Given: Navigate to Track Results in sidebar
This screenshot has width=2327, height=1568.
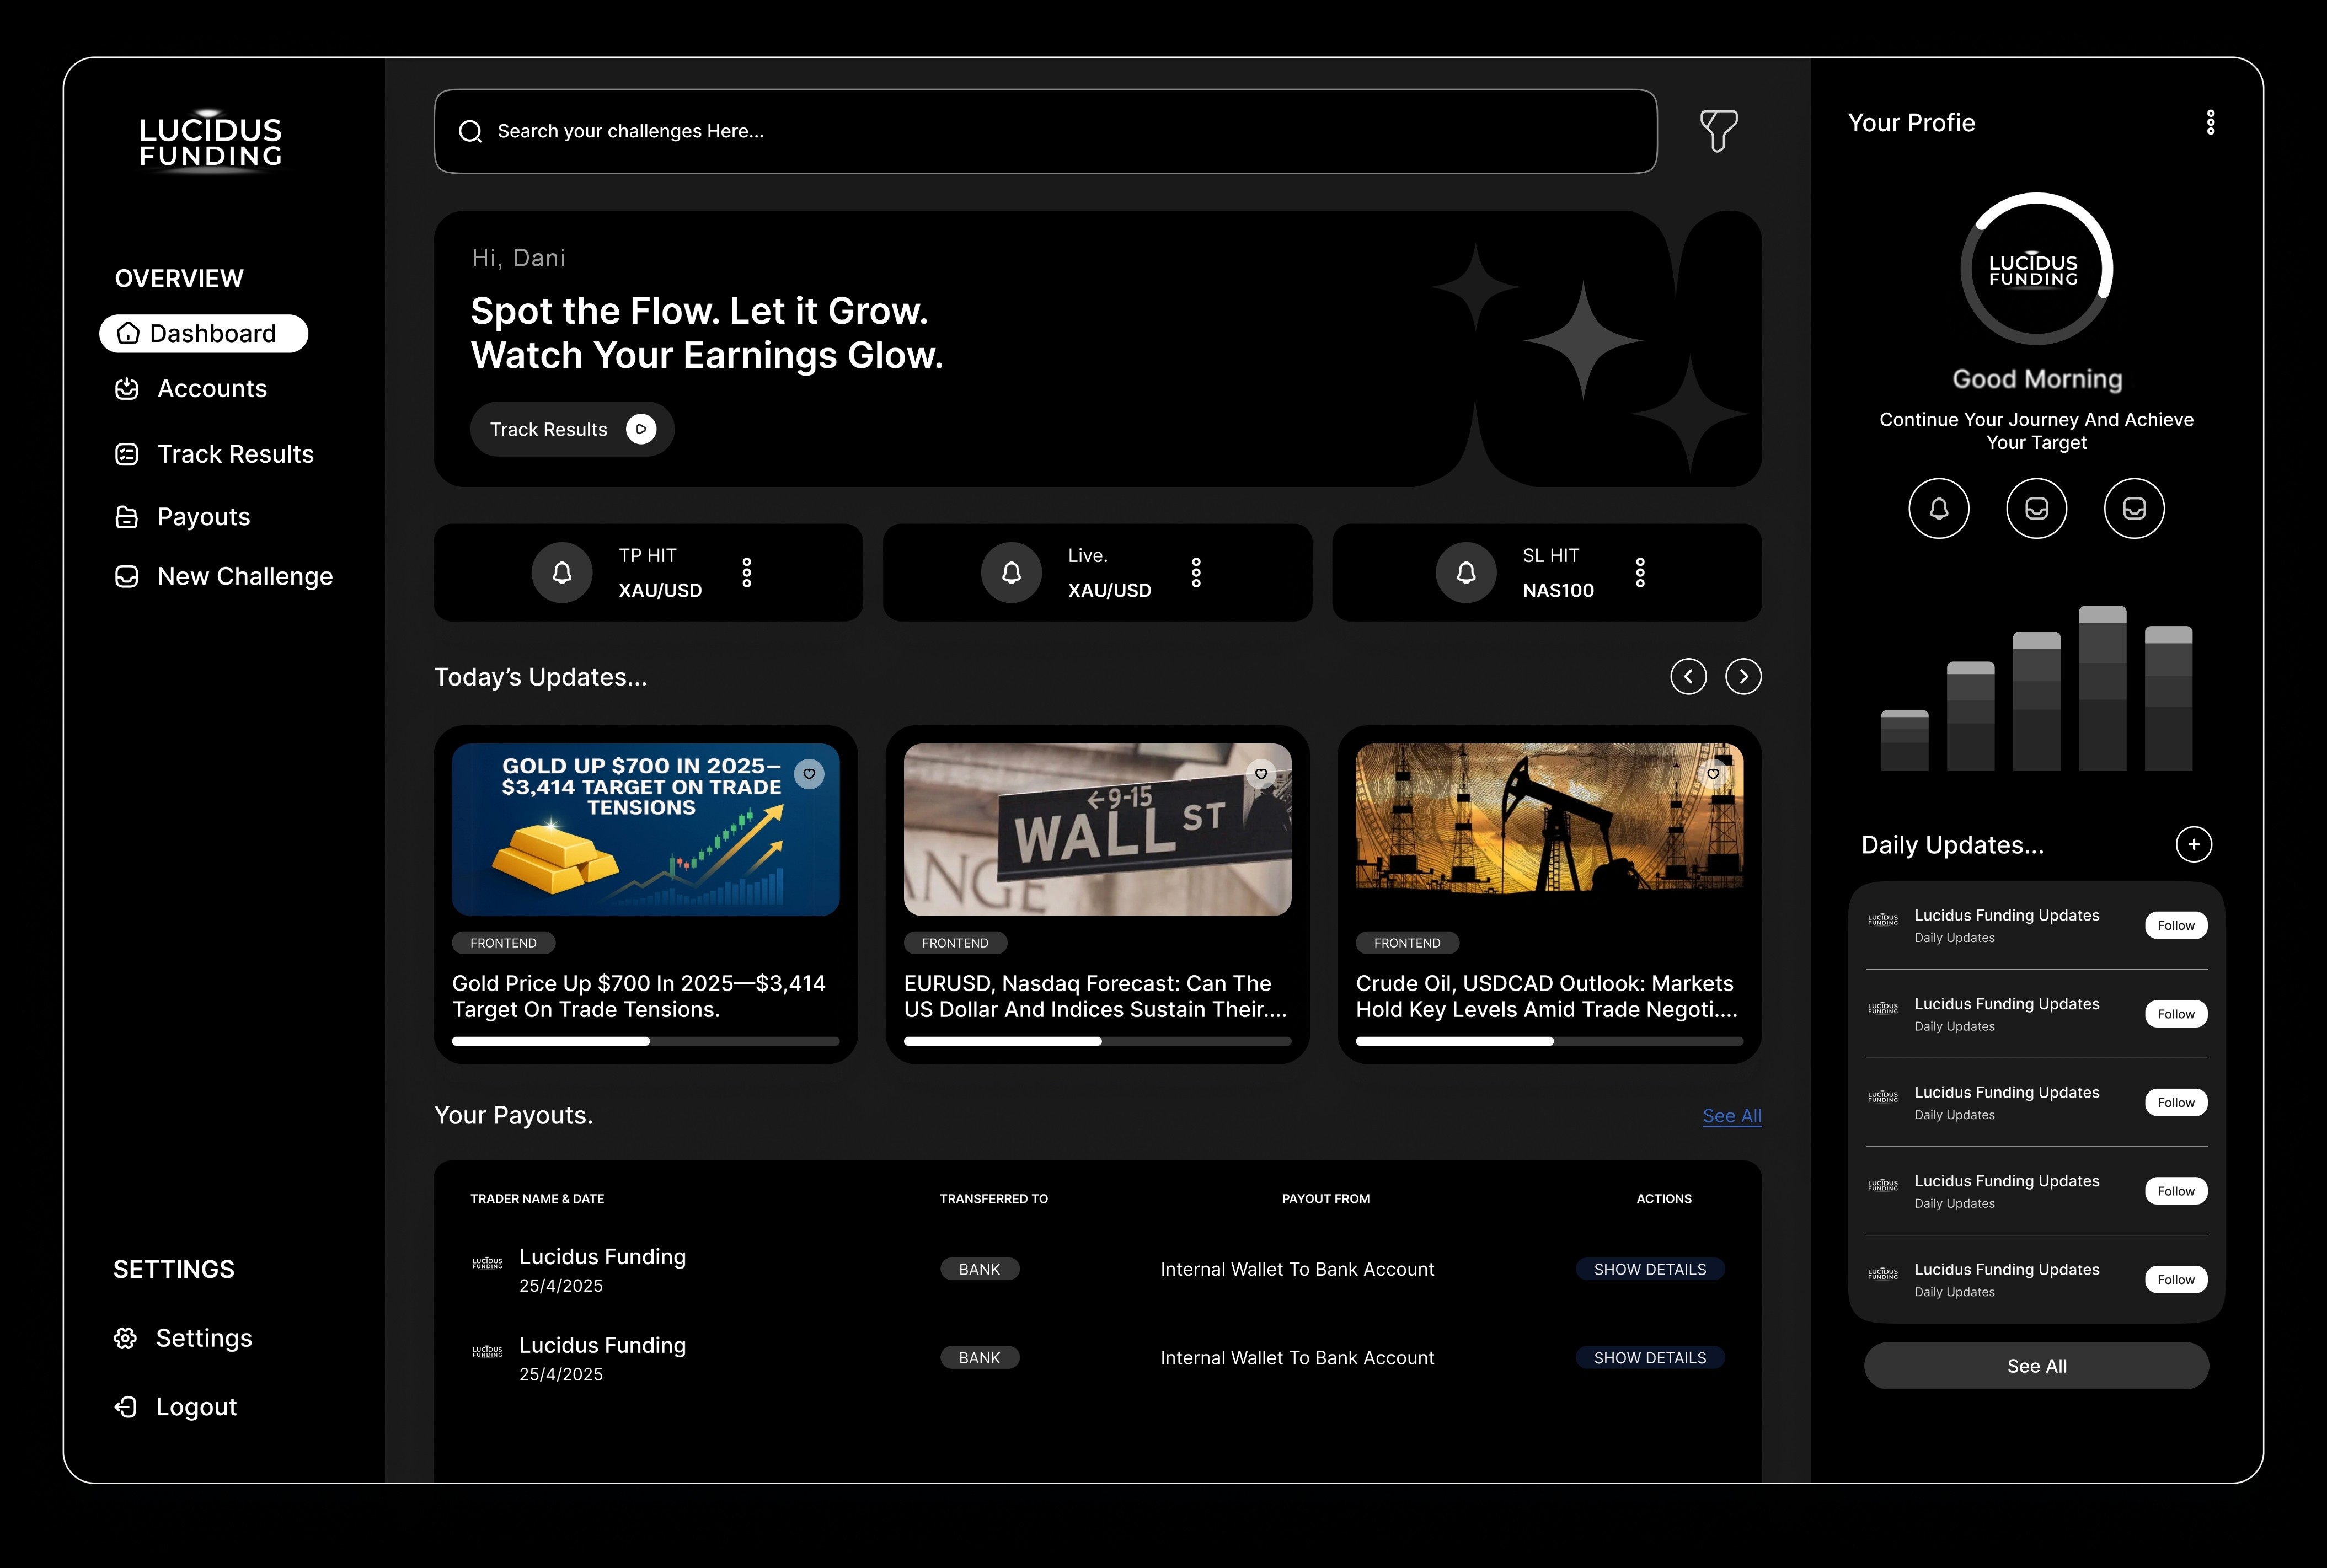Looking at the screenshot, I should [x=214, y=455].
